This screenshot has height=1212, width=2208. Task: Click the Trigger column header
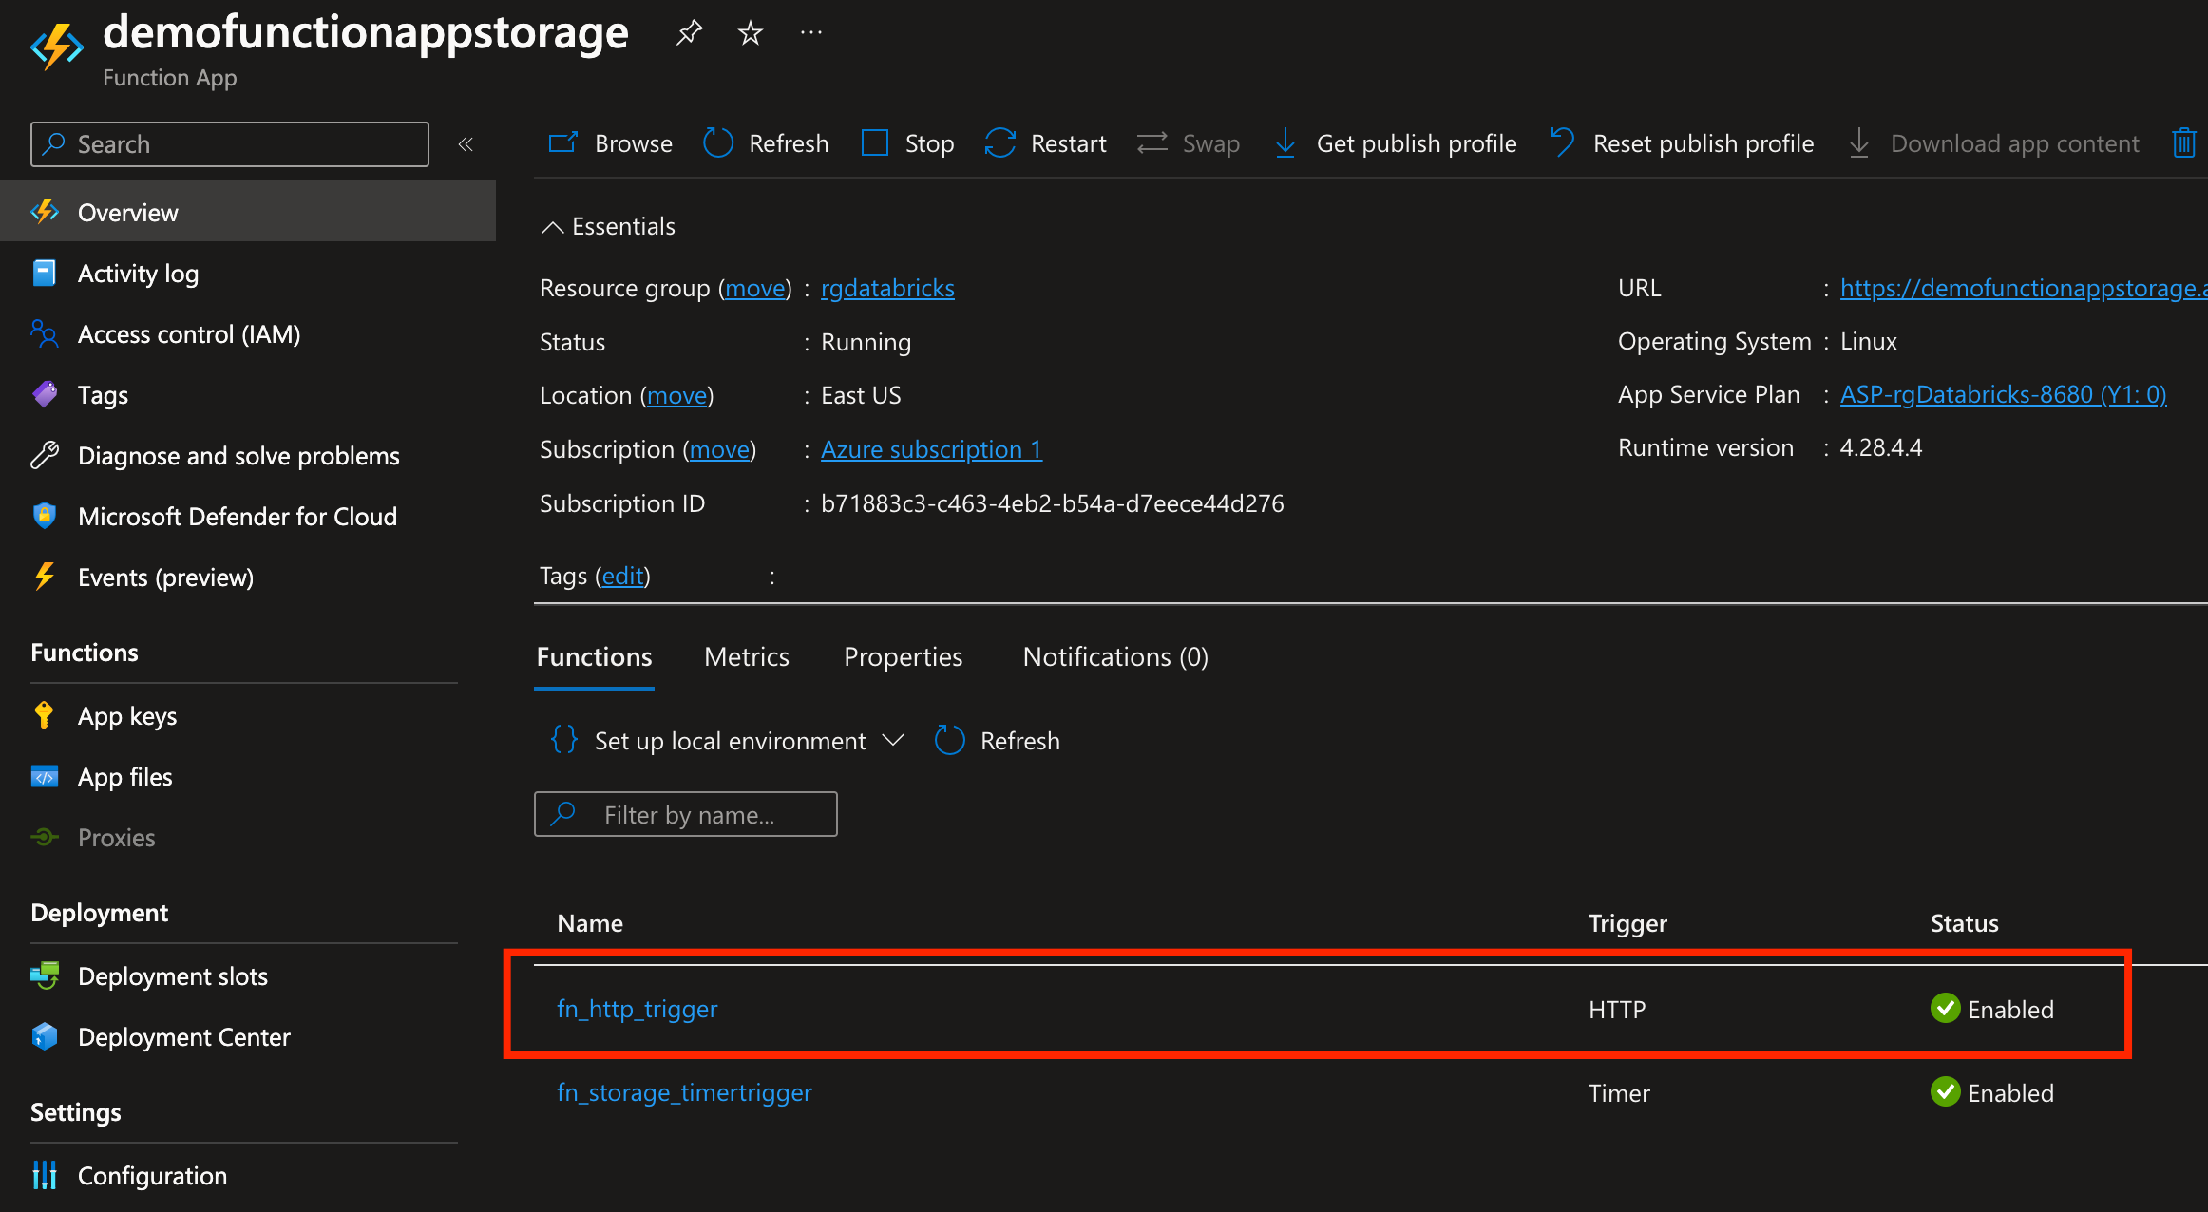[1627, 923]
